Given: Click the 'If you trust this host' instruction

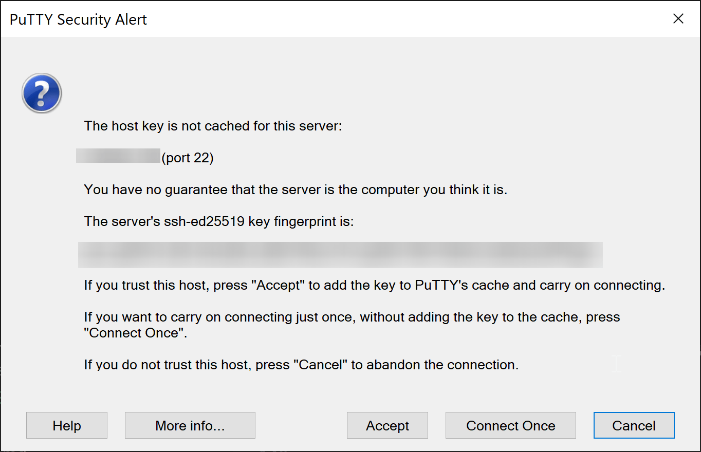Looking at the screenshot, I should pos(375,285).
